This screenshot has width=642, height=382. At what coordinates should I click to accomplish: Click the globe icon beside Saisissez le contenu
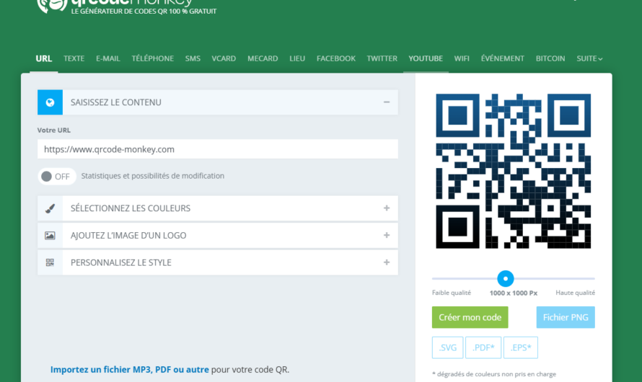[x=50, y=102]
